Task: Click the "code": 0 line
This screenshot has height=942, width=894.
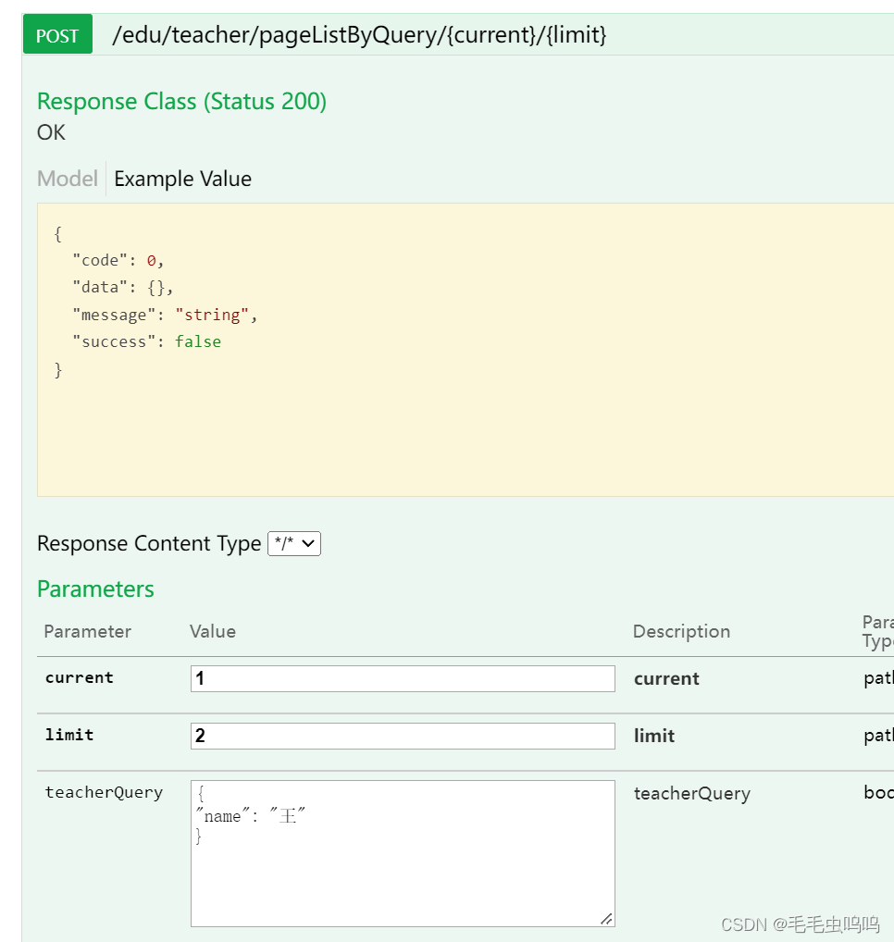Action: pyautogui.click(x=118, y=260)
